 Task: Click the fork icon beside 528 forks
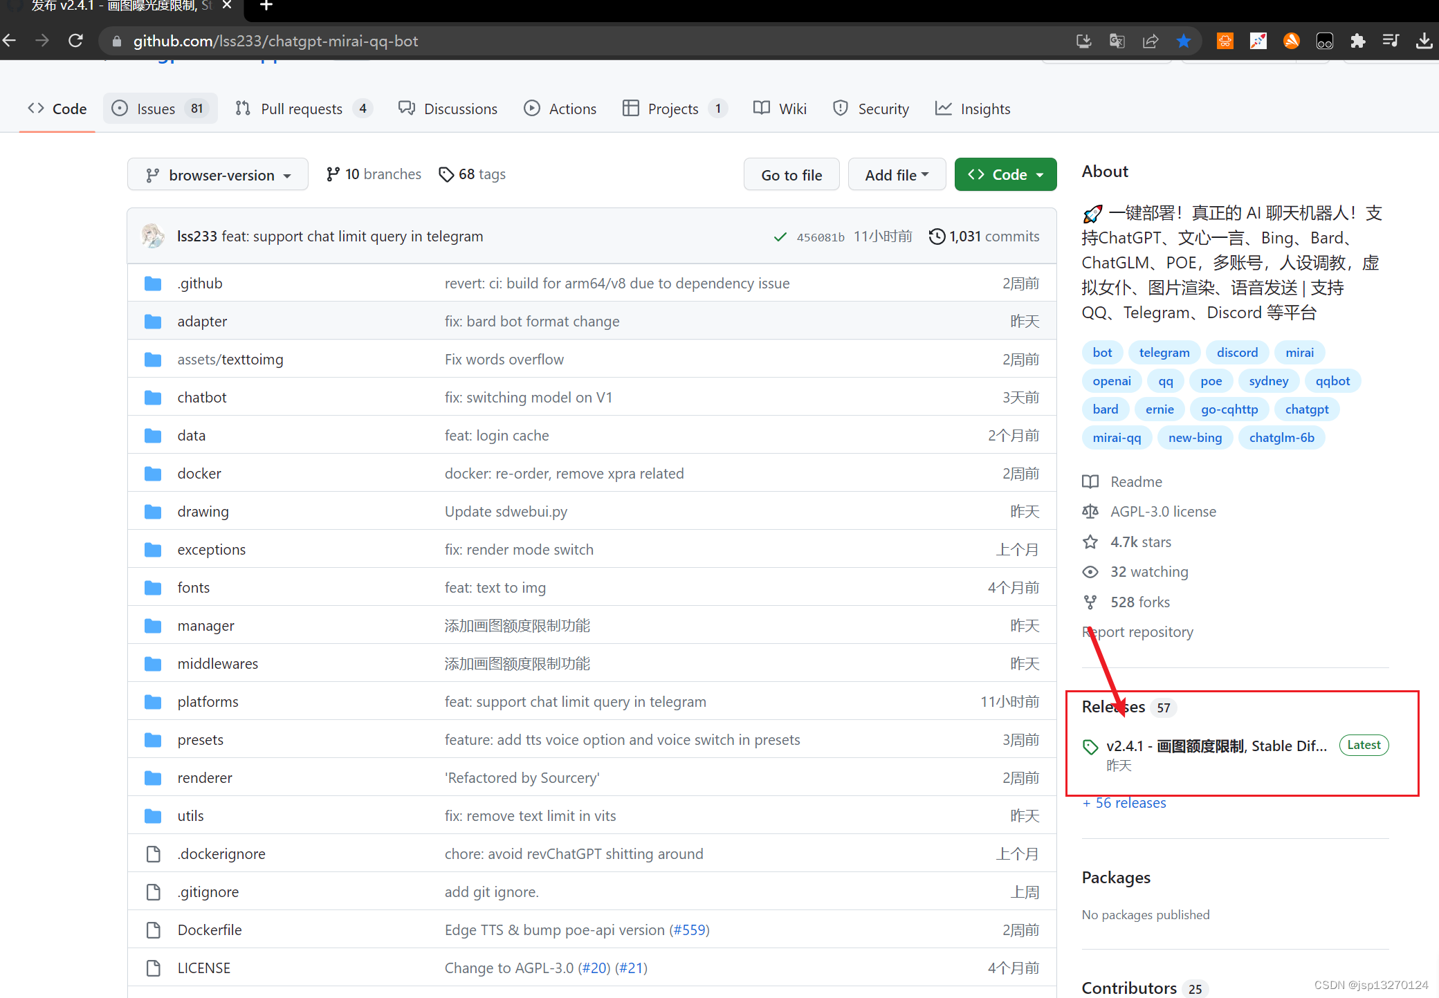[x=1090, y=602]
